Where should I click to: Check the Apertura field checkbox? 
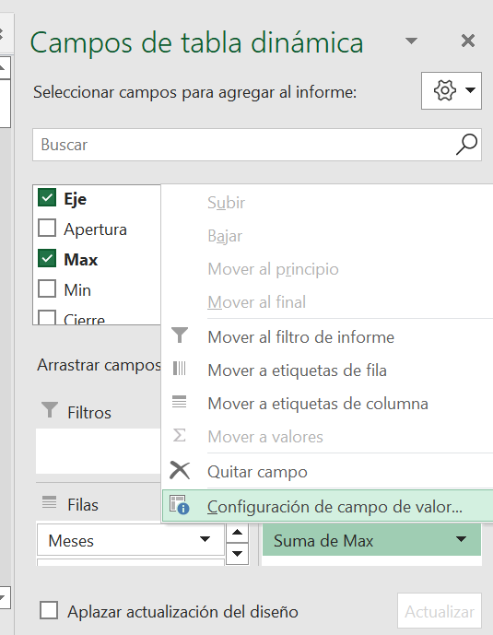pos(47,228)
